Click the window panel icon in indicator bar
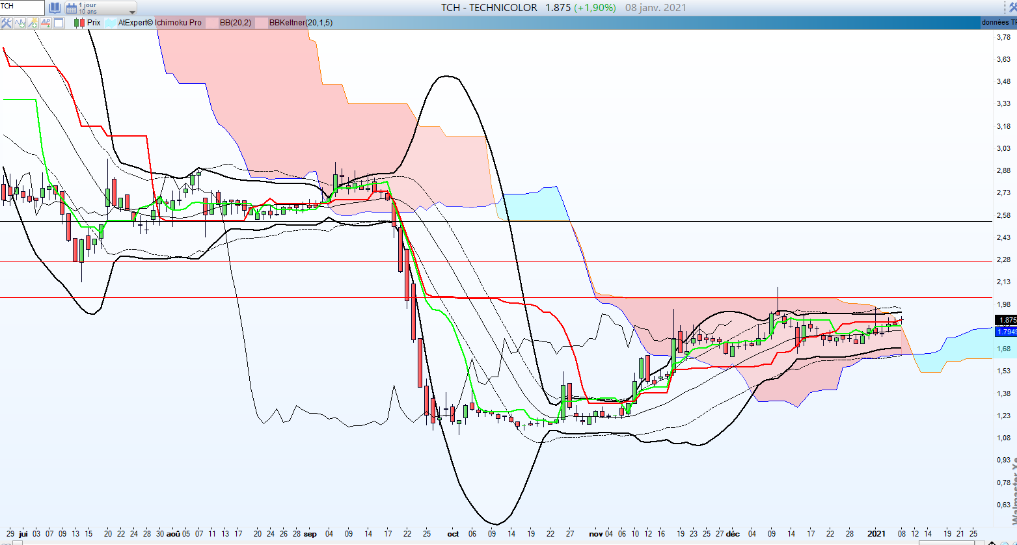1017x545 pixels. point(59,23)
